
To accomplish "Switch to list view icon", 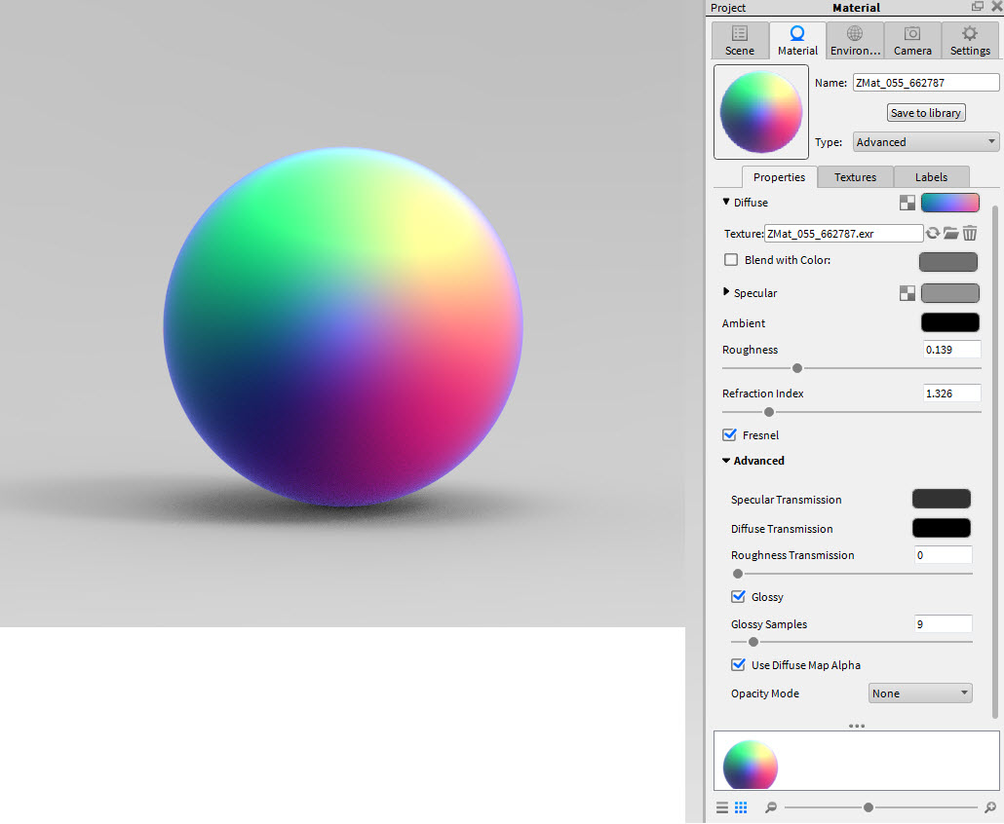I will [722, 807].
